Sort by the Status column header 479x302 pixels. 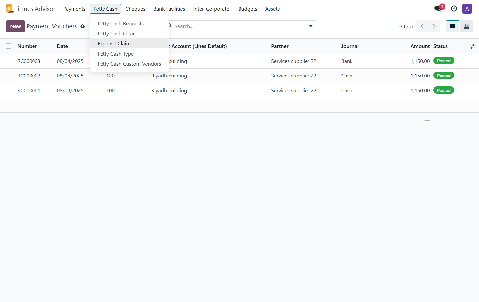(x=441, y=46)
